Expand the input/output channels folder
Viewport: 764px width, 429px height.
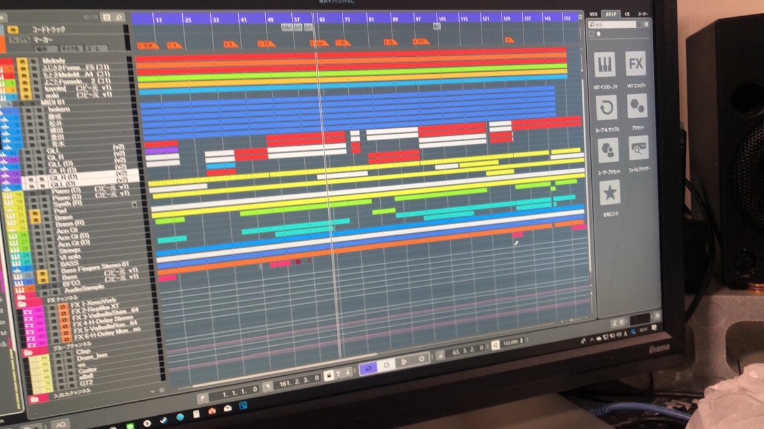(x=34, y=400)
